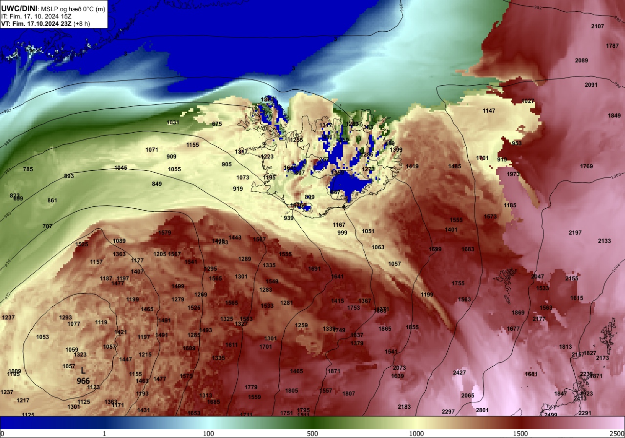625x438 pixels.
Task: Click the 1779 height value
Action: coord(251,387)
